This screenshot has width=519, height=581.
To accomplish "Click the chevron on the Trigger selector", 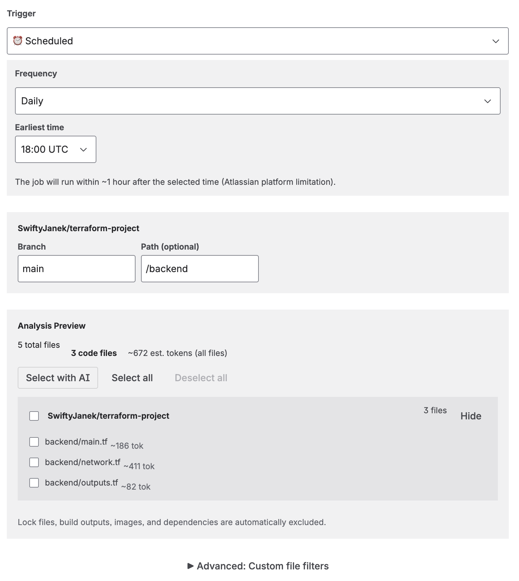I will coord(496,41).
